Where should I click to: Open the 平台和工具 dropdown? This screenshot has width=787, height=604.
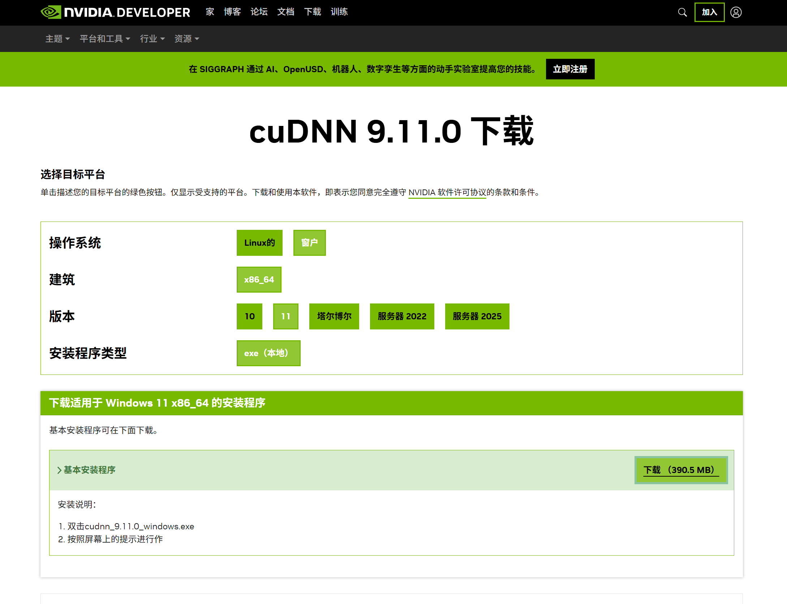point(104,39)
